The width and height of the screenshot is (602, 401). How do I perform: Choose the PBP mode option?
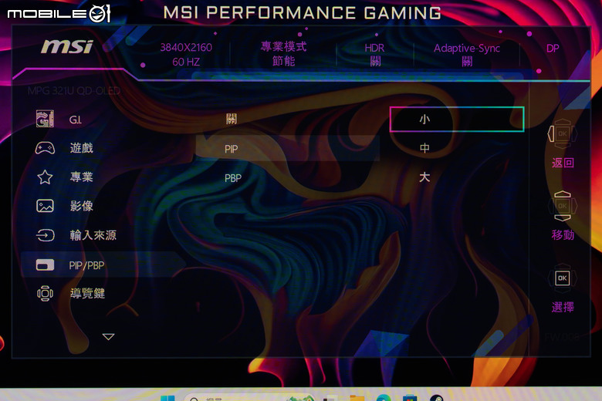[x=233, y=178]
